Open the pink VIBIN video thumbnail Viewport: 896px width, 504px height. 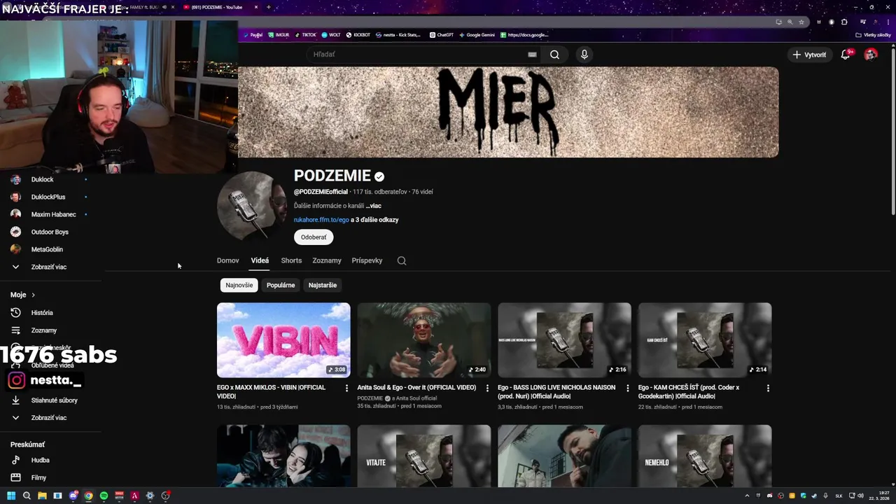click(283, 340)
